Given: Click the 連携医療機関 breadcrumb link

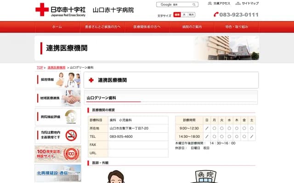Looking at the screenshot, I should click(56, 67).
